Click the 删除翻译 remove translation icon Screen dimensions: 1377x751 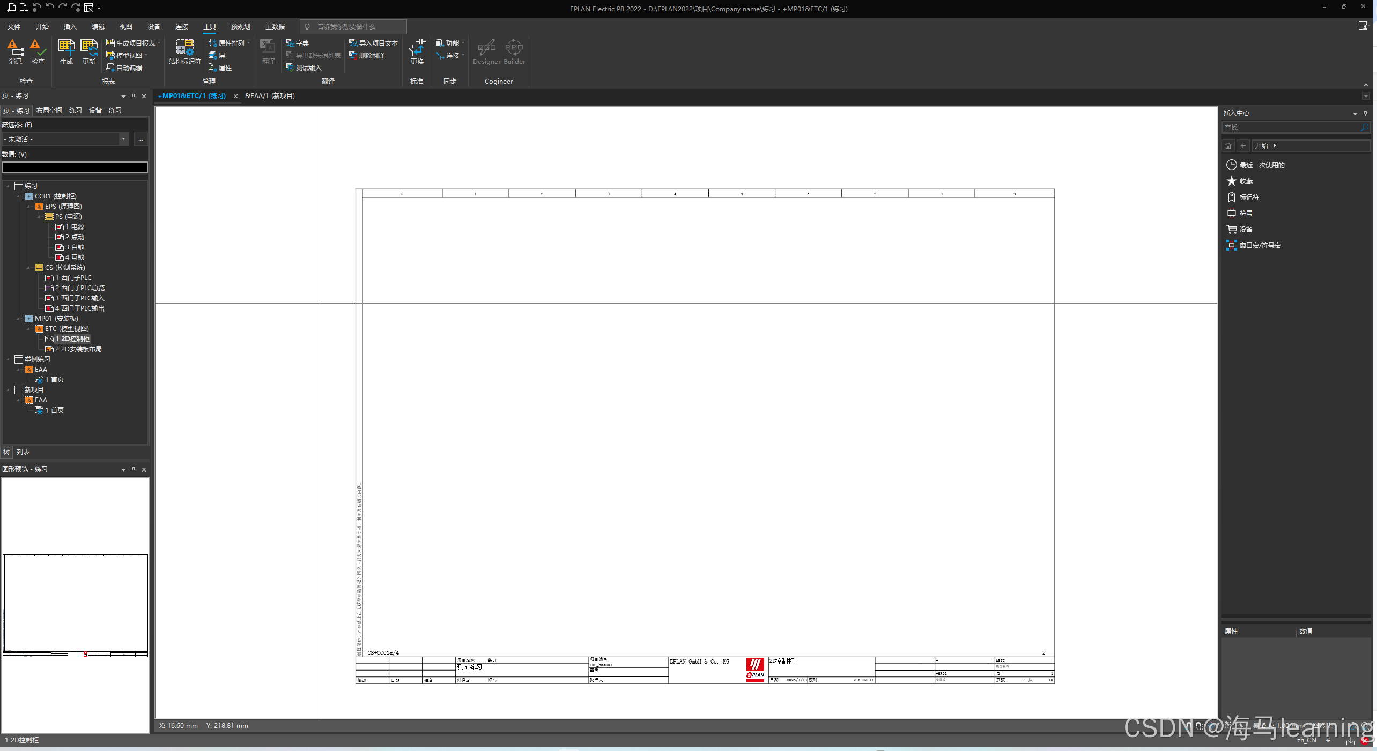coord(368,55)
